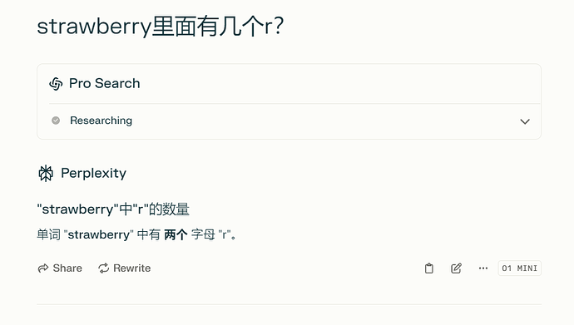Click the Rewrite refresh icon
Screen dimensions: 574x325
(104, 268)
